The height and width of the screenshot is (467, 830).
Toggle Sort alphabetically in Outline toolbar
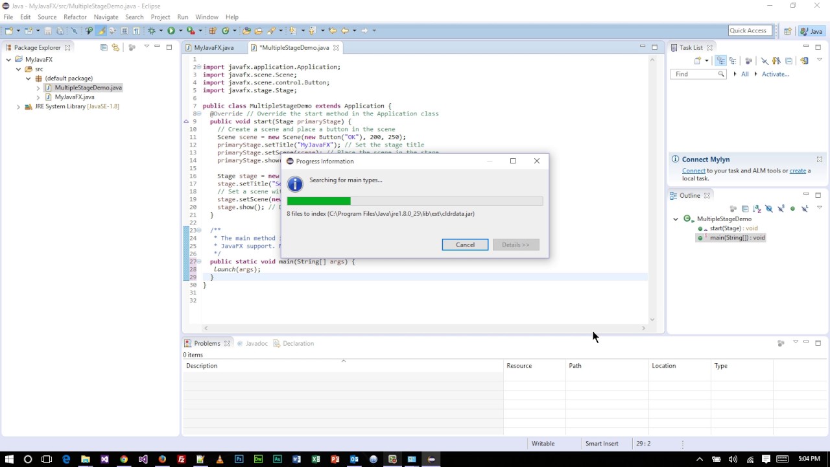click(x=757, y=209)
